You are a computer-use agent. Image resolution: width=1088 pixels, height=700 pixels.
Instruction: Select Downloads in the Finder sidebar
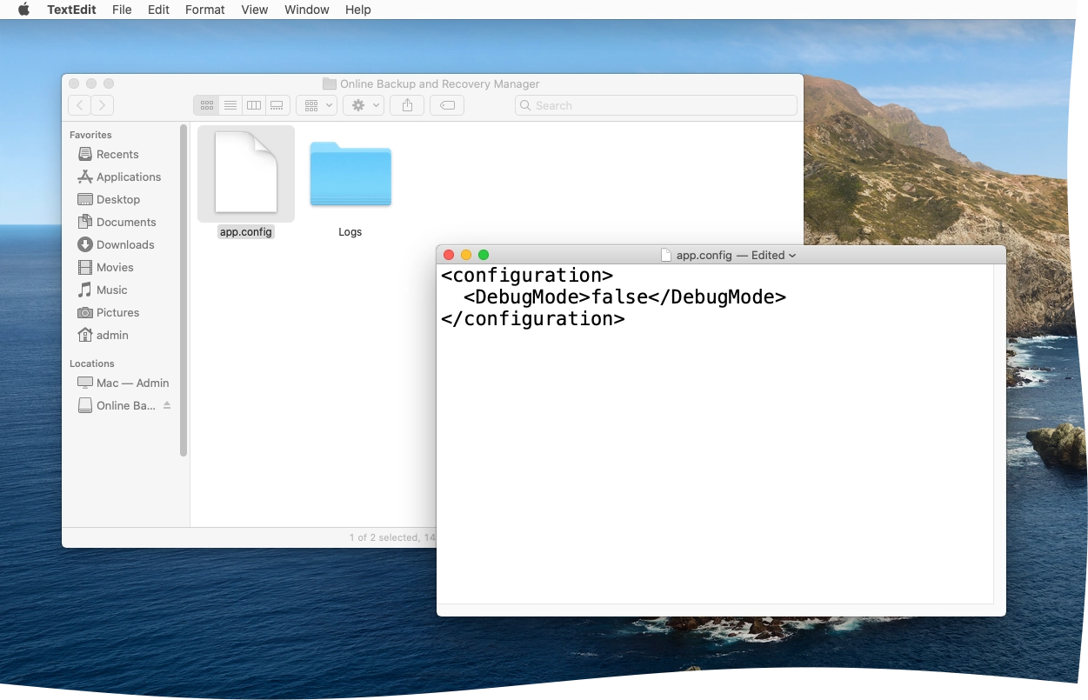(123, 244)
